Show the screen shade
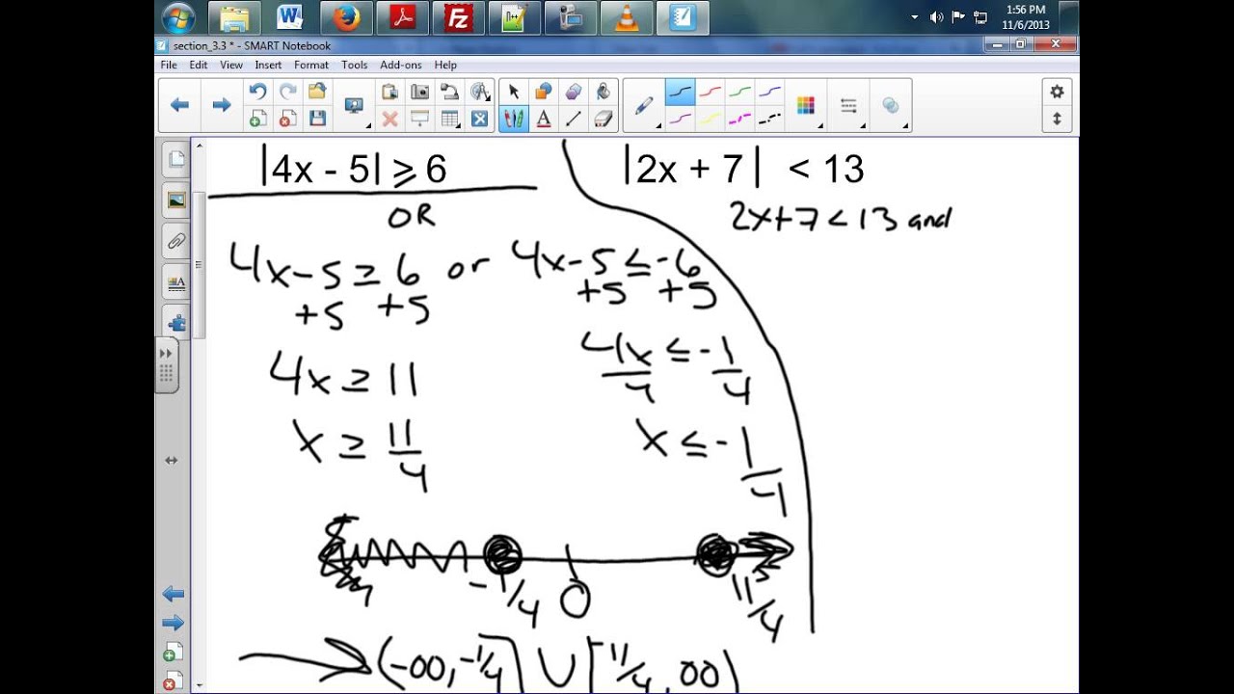The image size is (1234, 694). tap(419, 119)
